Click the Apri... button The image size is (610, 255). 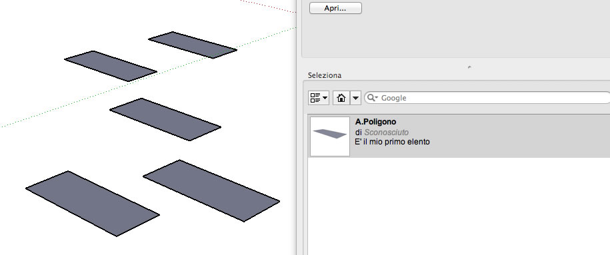pos(335,8)
